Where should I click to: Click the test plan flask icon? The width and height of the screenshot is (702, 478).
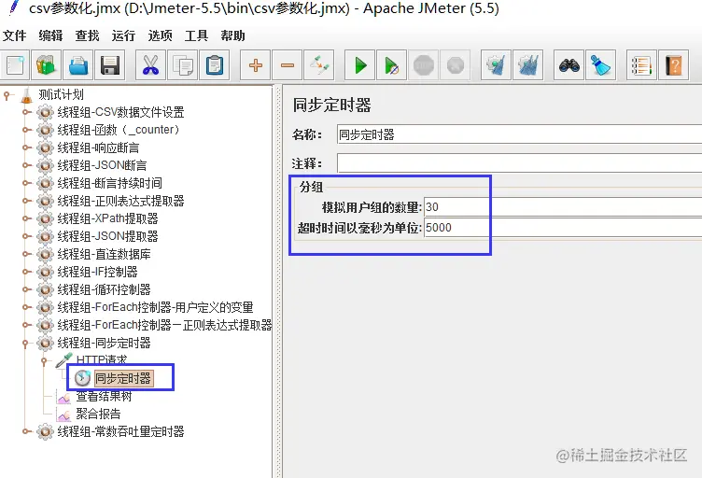point(27,95)
